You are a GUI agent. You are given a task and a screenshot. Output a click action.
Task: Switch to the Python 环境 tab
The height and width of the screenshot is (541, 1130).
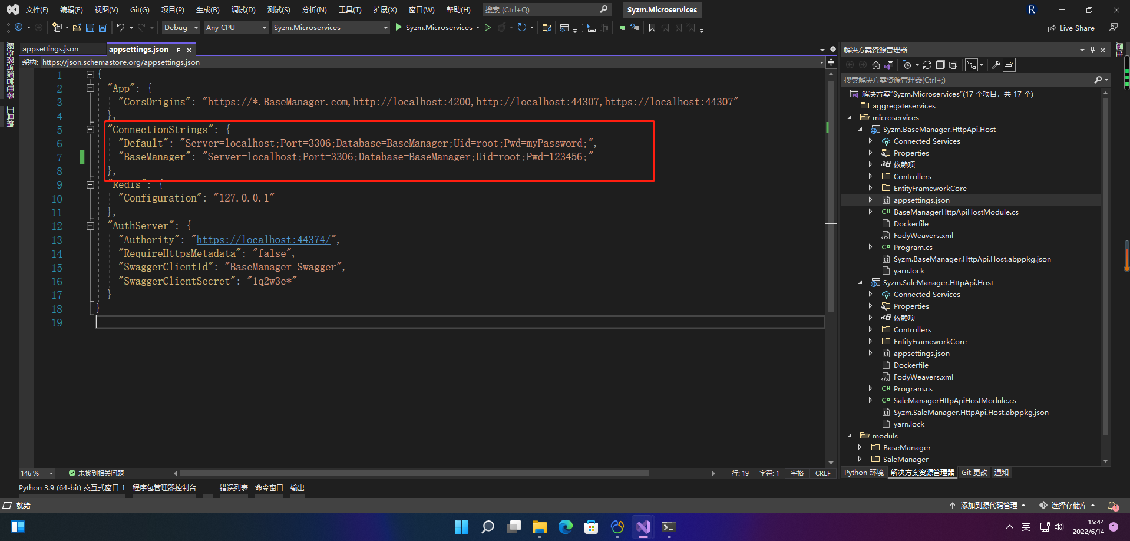pyautogui.click(x=864, y=473)
